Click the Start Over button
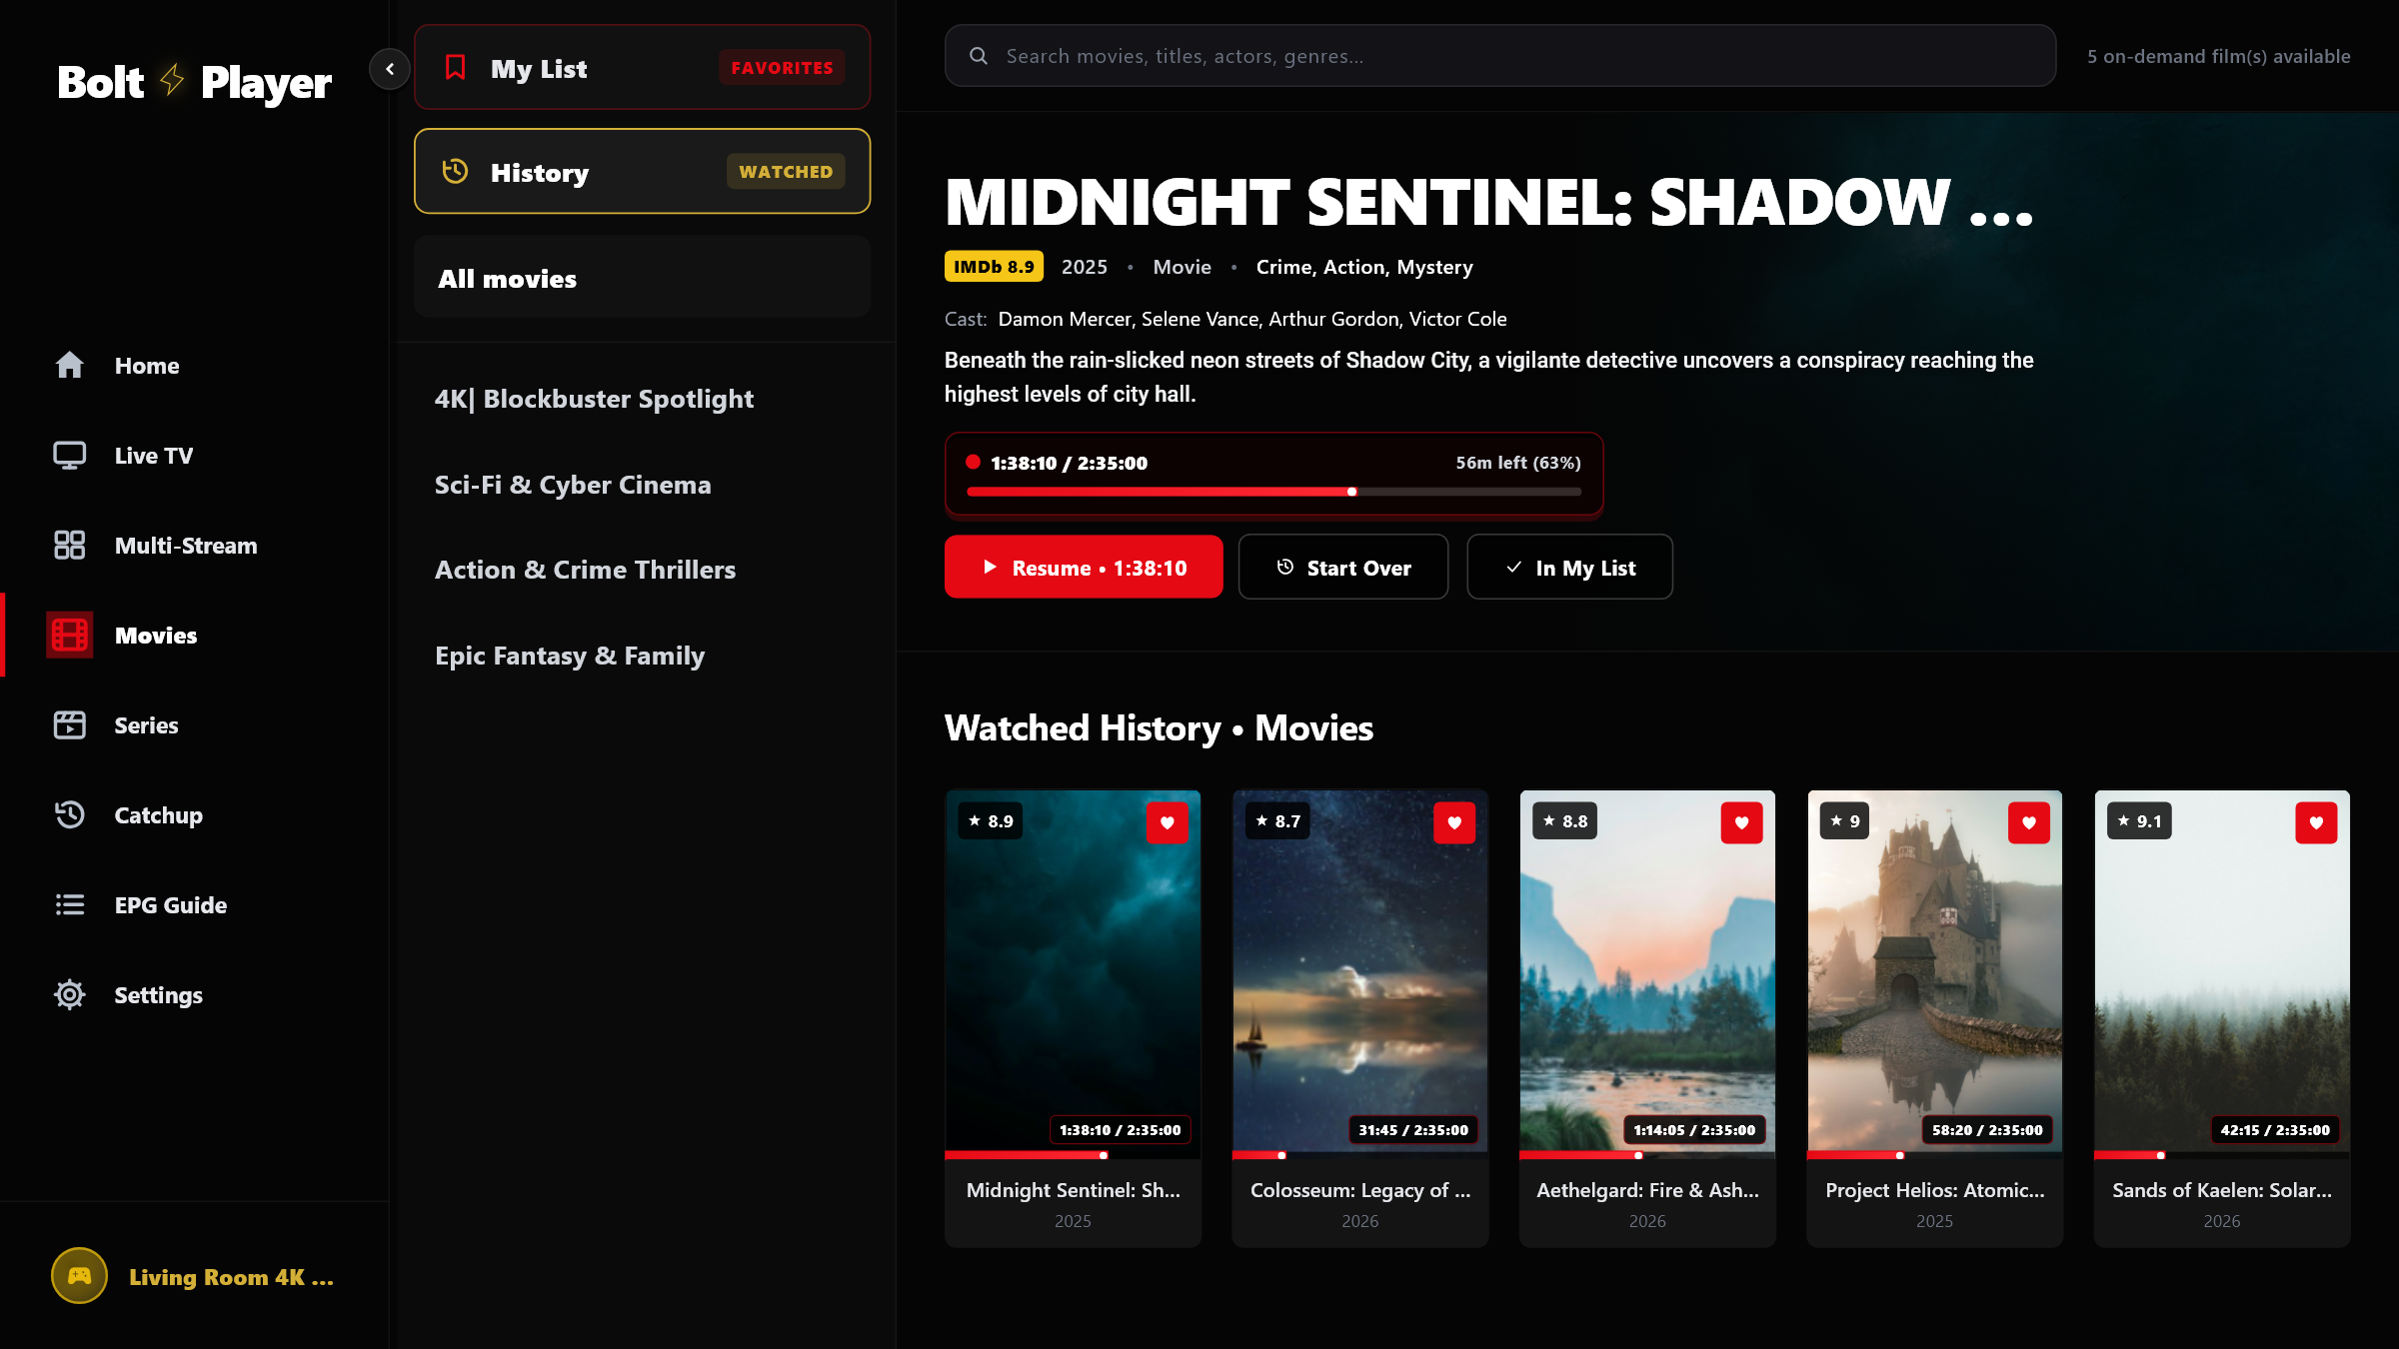This screenshot has width=2399, height=1349. pyautogui.click(x=1343, y=567)
